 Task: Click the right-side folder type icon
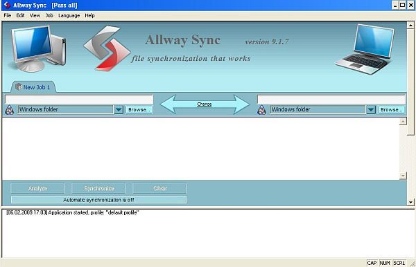click(261, 110)
